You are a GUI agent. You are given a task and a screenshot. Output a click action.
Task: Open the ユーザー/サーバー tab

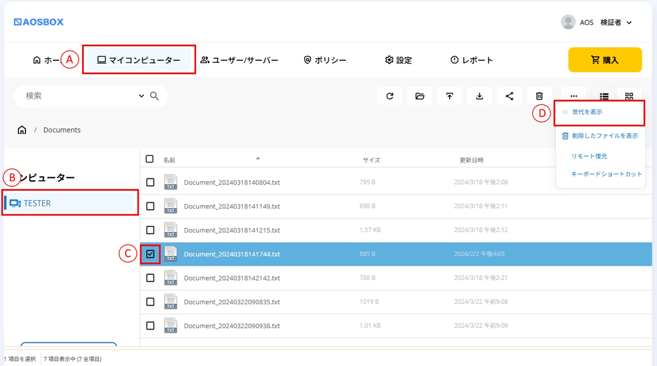click(x=239, y=60)
